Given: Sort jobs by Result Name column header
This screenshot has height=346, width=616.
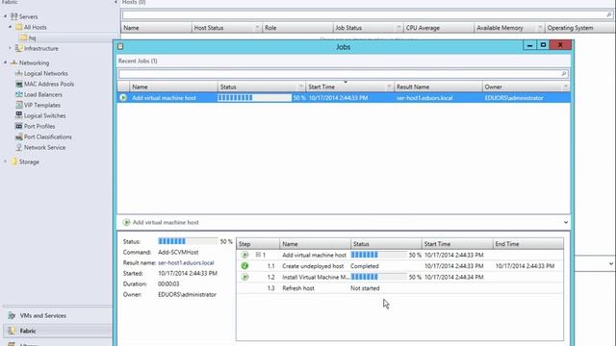Looking at the screenshot, I should [438, 86].
